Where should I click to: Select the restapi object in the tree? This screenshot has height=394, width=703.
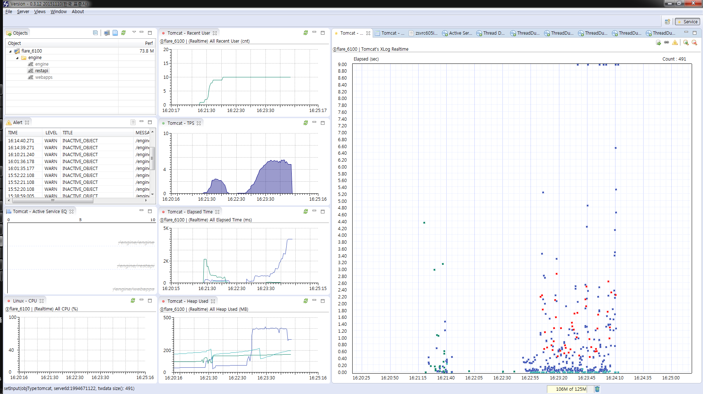coord(42,71)
